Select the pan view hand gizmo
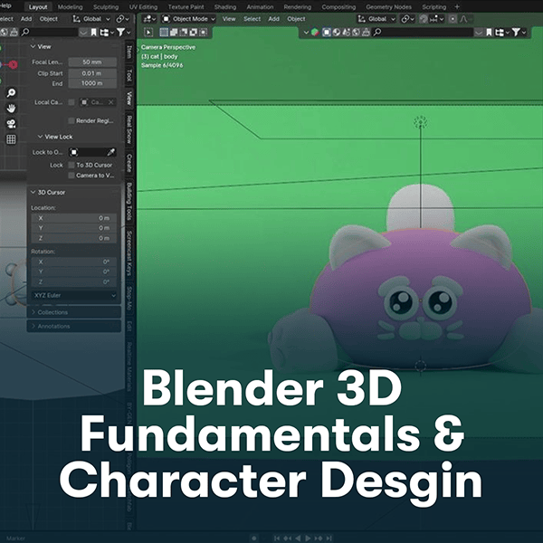Screen dimensions: 543x543 pyautogui.click(x=11, y=109)
